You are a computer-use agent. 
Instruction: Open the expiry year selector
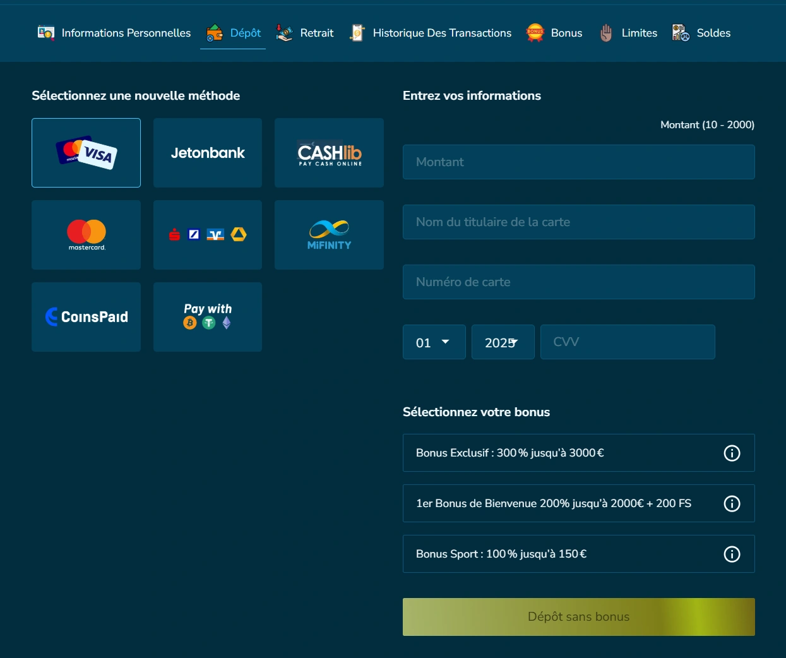(x=503, y=342)
